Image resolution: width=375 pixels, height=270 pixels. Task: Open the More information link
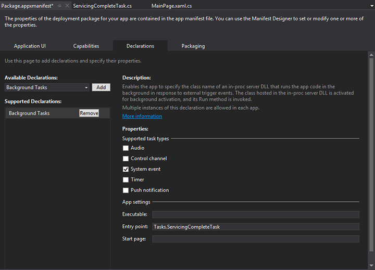[142, 116]
